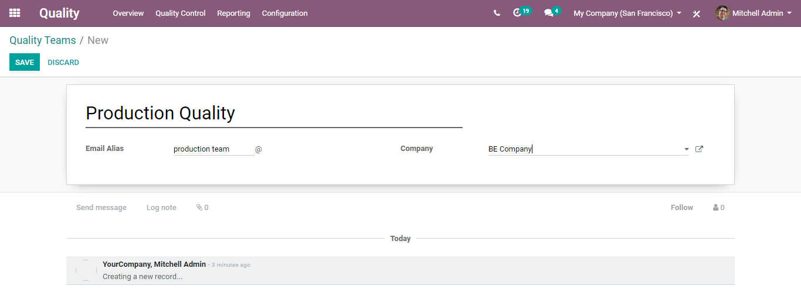Open external link icon next to Company
This screenshot has width=801, height=306.
(699, 149)
